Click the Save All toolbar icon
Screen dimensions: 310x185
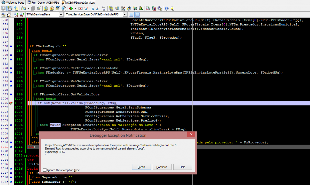(x=39, y=8)
